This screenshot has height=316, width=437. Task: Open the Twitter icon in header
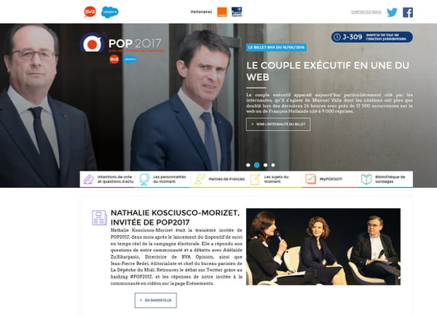(x=392, y=12)
